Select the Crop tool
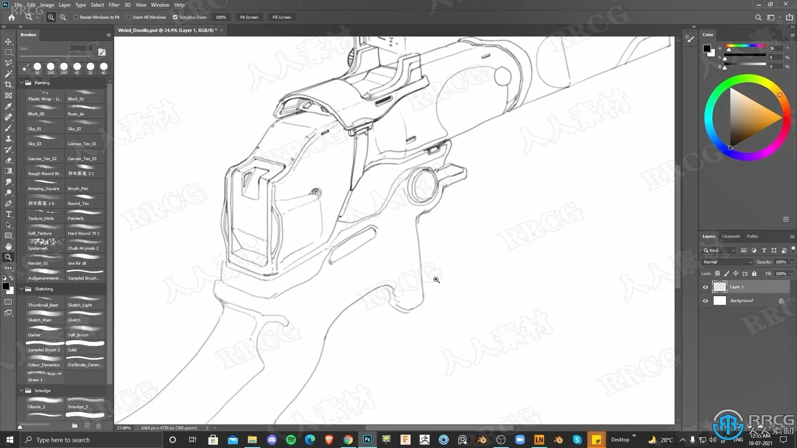797x448 pixels. click(x=8, y=85)
